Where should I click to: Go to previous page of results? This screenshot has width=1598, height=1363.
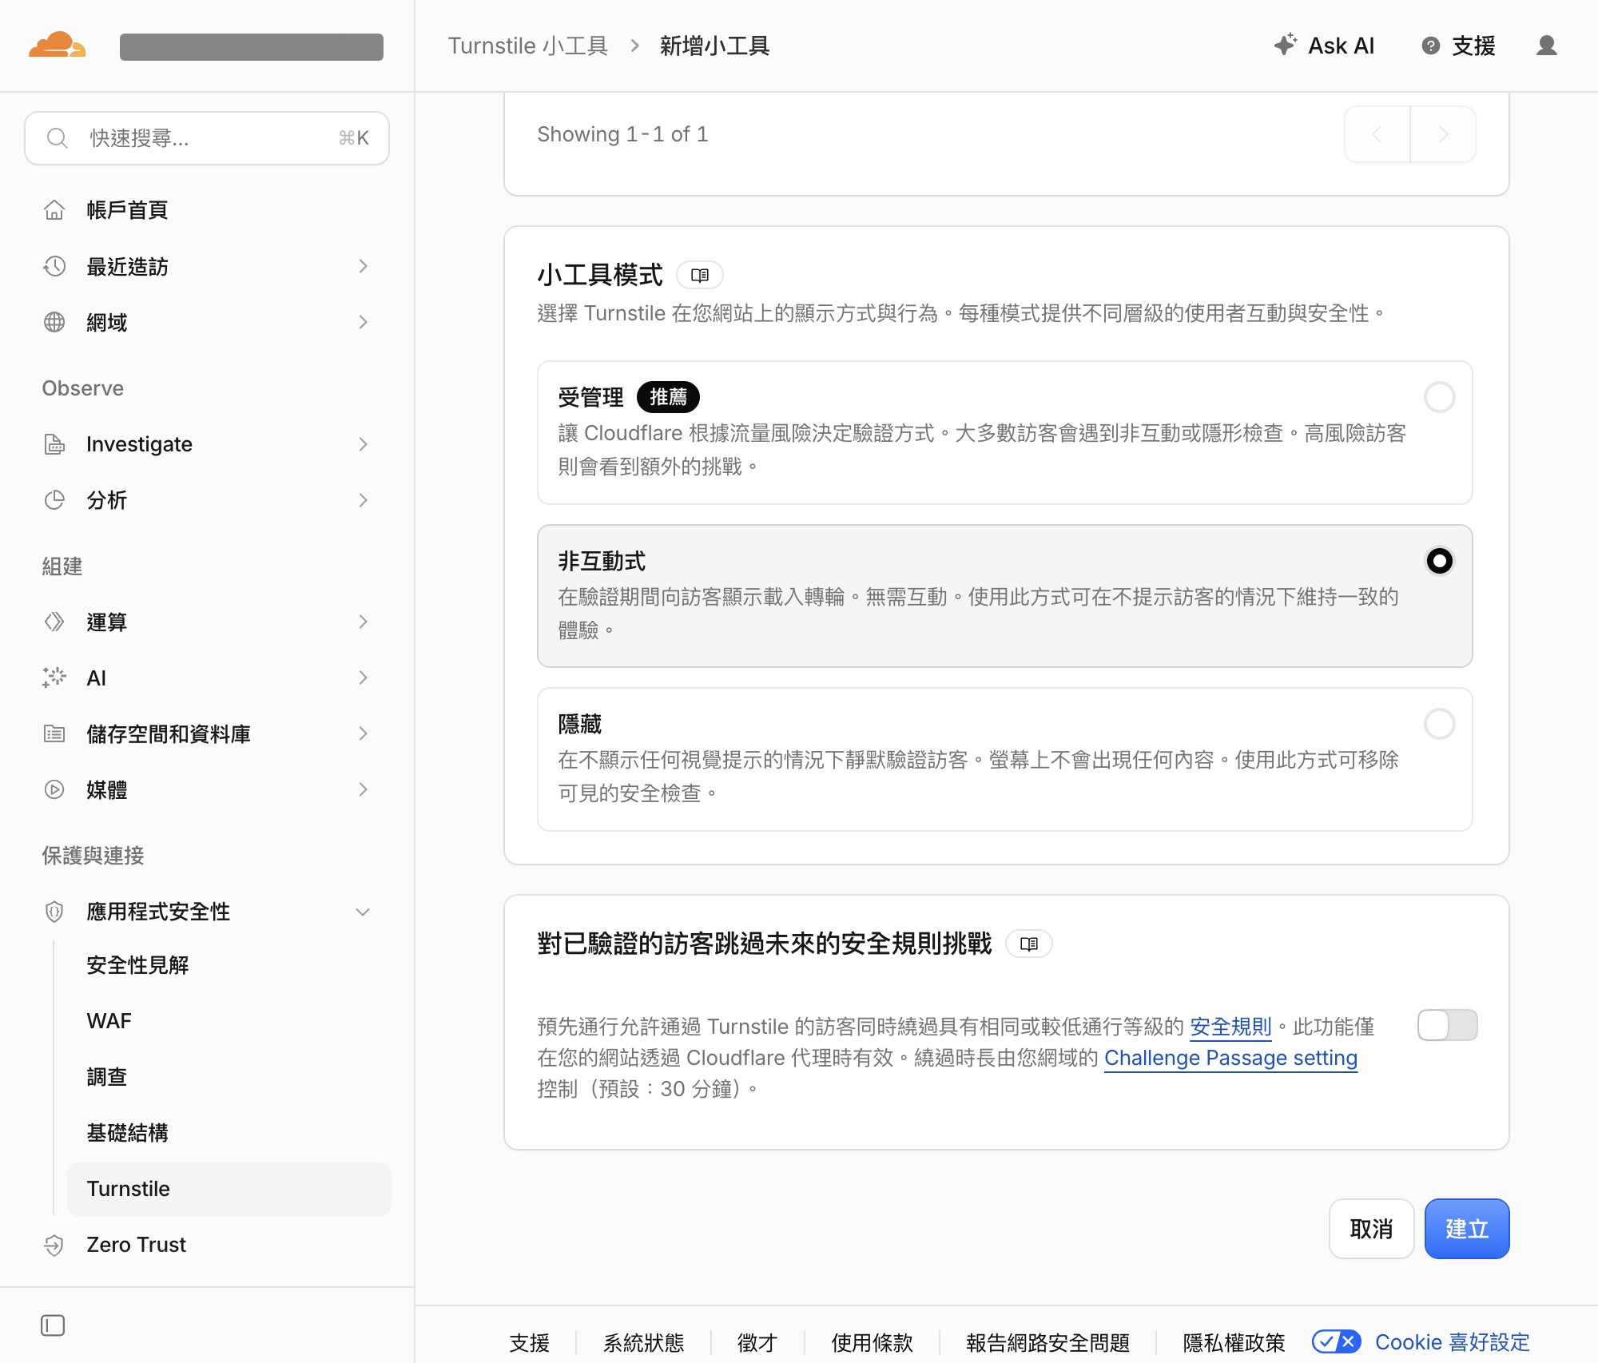pos(1377,134)
